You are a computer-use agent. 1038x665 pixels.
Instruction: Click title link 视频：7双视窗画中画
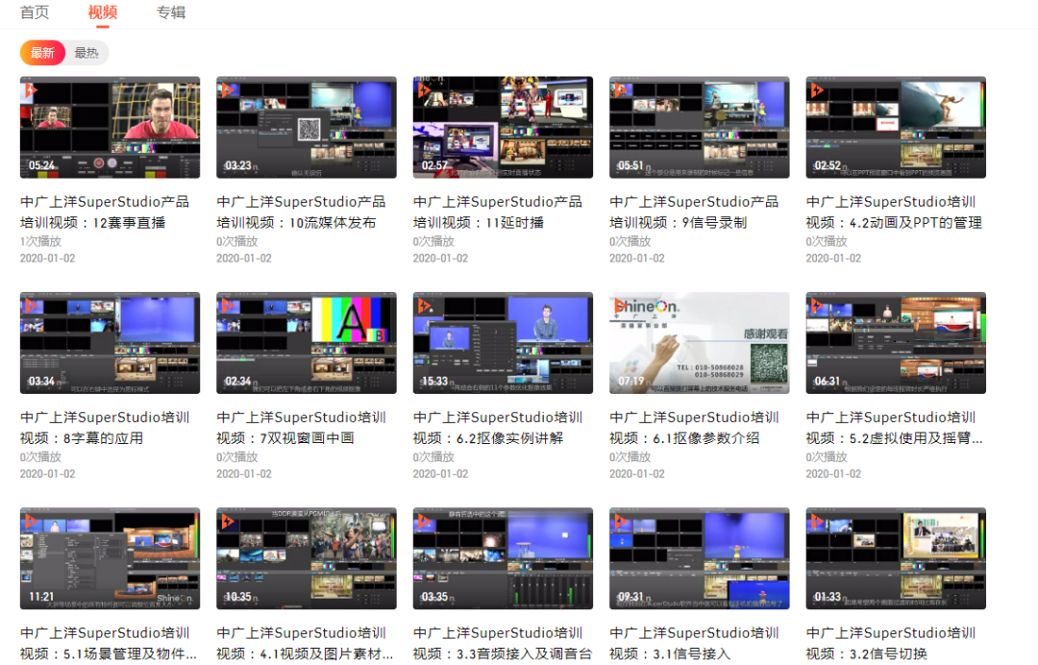[x=285, y=438]
